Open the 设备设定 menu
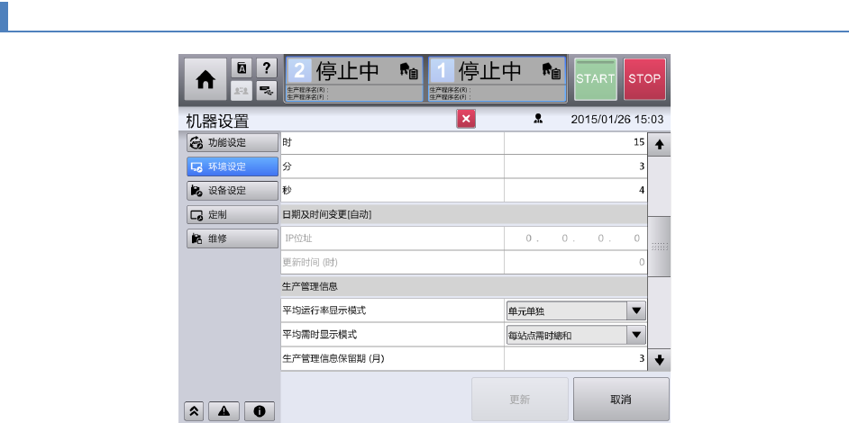Viewport: 849px width, 423px height. (233, 191)
